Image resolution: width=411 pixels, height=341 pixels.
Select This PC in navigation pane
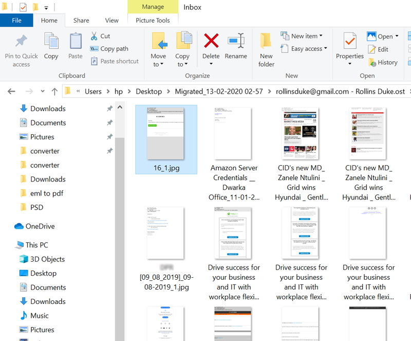click(x=36, y=245)
